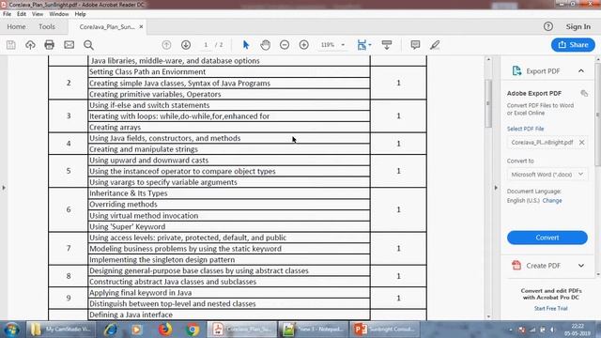
Task: Click the Save file icon
Action: pos(11,45)
